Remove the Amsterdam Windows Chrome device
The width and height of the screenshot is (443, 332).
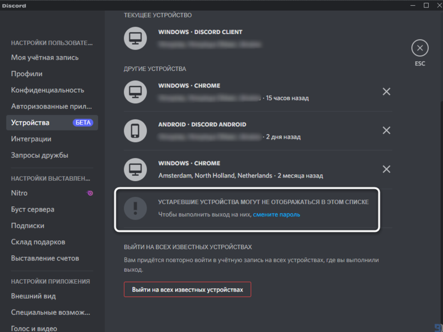point(386,169)
